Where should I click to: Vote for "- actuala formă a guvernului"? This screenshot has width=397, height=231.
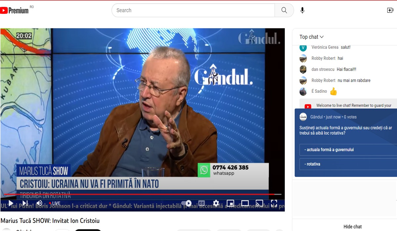348,149
